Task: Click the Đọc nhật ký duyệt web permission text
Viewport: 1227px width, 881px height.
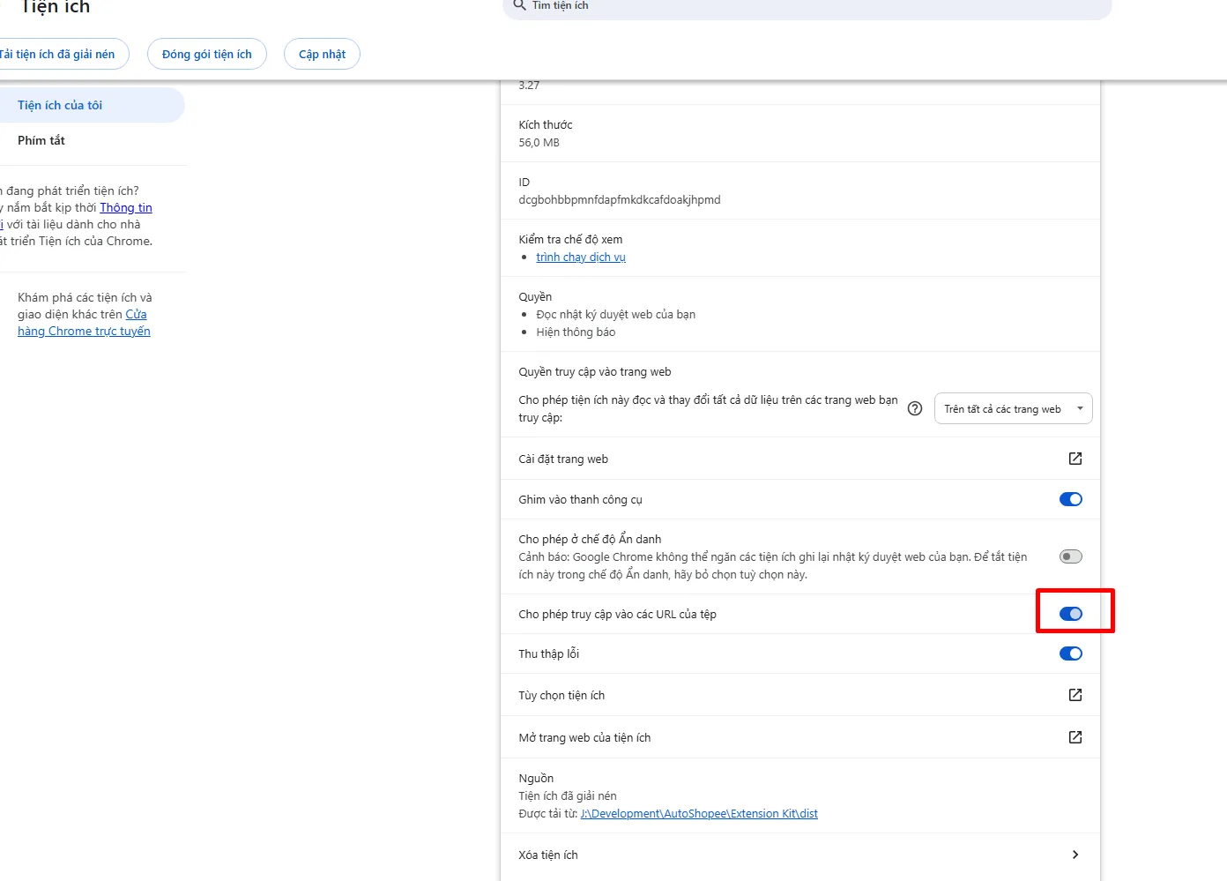Action: coord(616,314)
